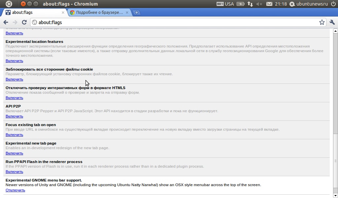338x198 pixels.
Task: Click the vertical scrollbar thumb
Action: pyautogui.click(x=335, y=161)
